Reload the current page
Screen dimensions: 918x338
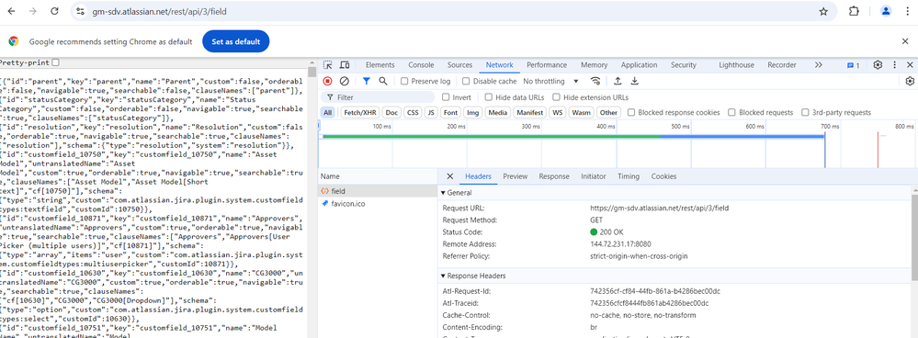[x=54, y=11]
